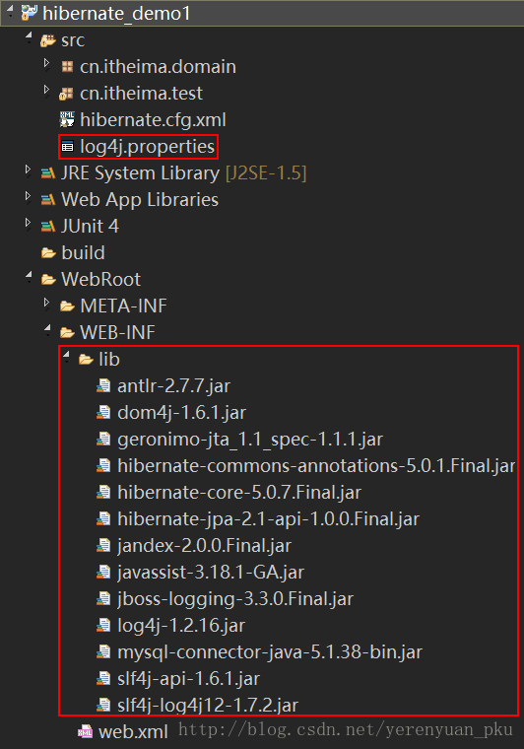The height and width of the screenshot is (749, 524).
Task: Click the JUnit 4 library icon
Action: (x=47, y=227)
